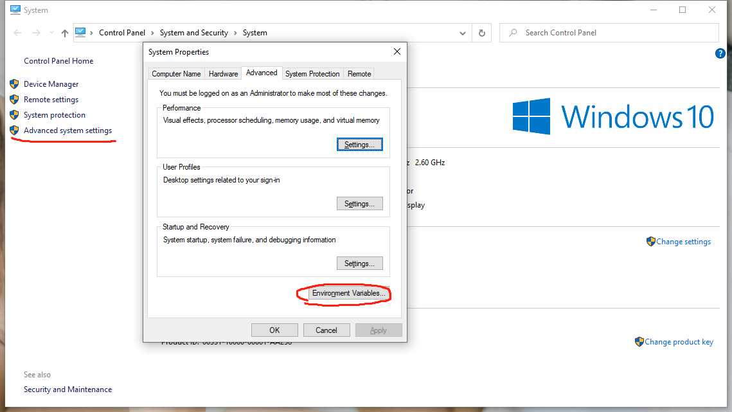
Task: Click System and Security breadcrumb
Action: pyautogui.click(x=193, y=33)
